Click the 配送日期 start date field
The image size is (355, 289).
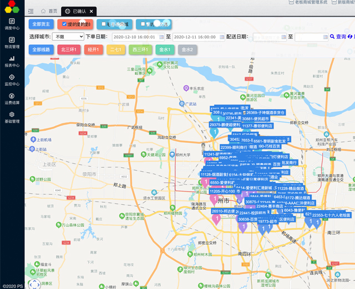click(269, 37)
